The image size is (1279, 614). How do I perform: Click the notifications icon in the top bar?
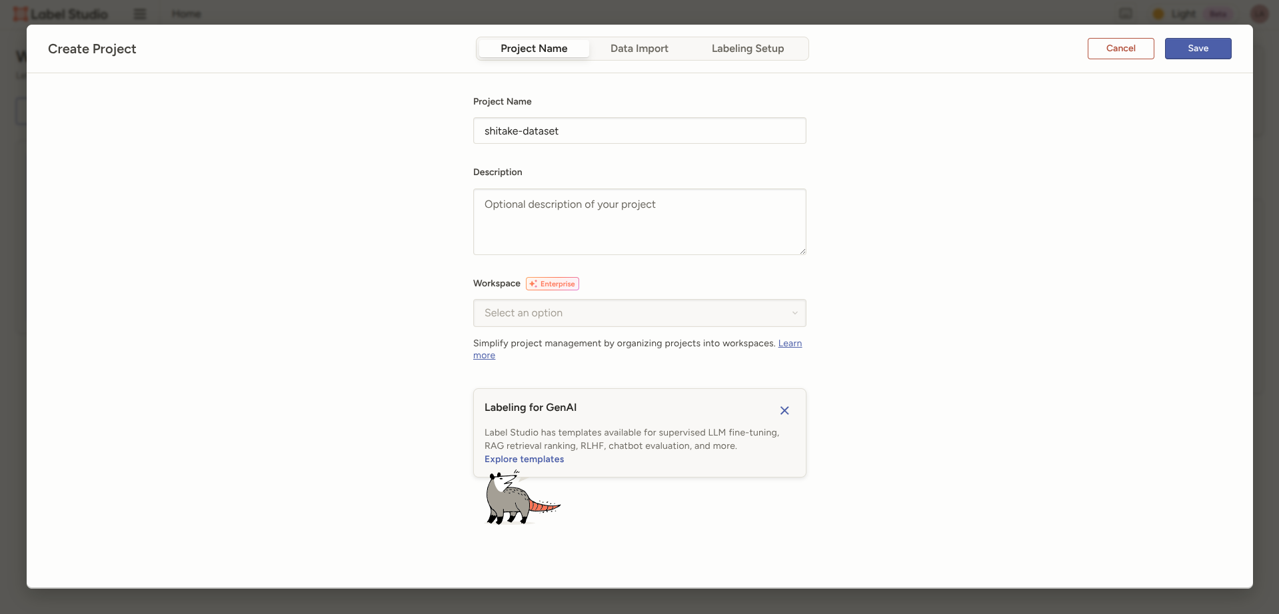(1126, 14)
